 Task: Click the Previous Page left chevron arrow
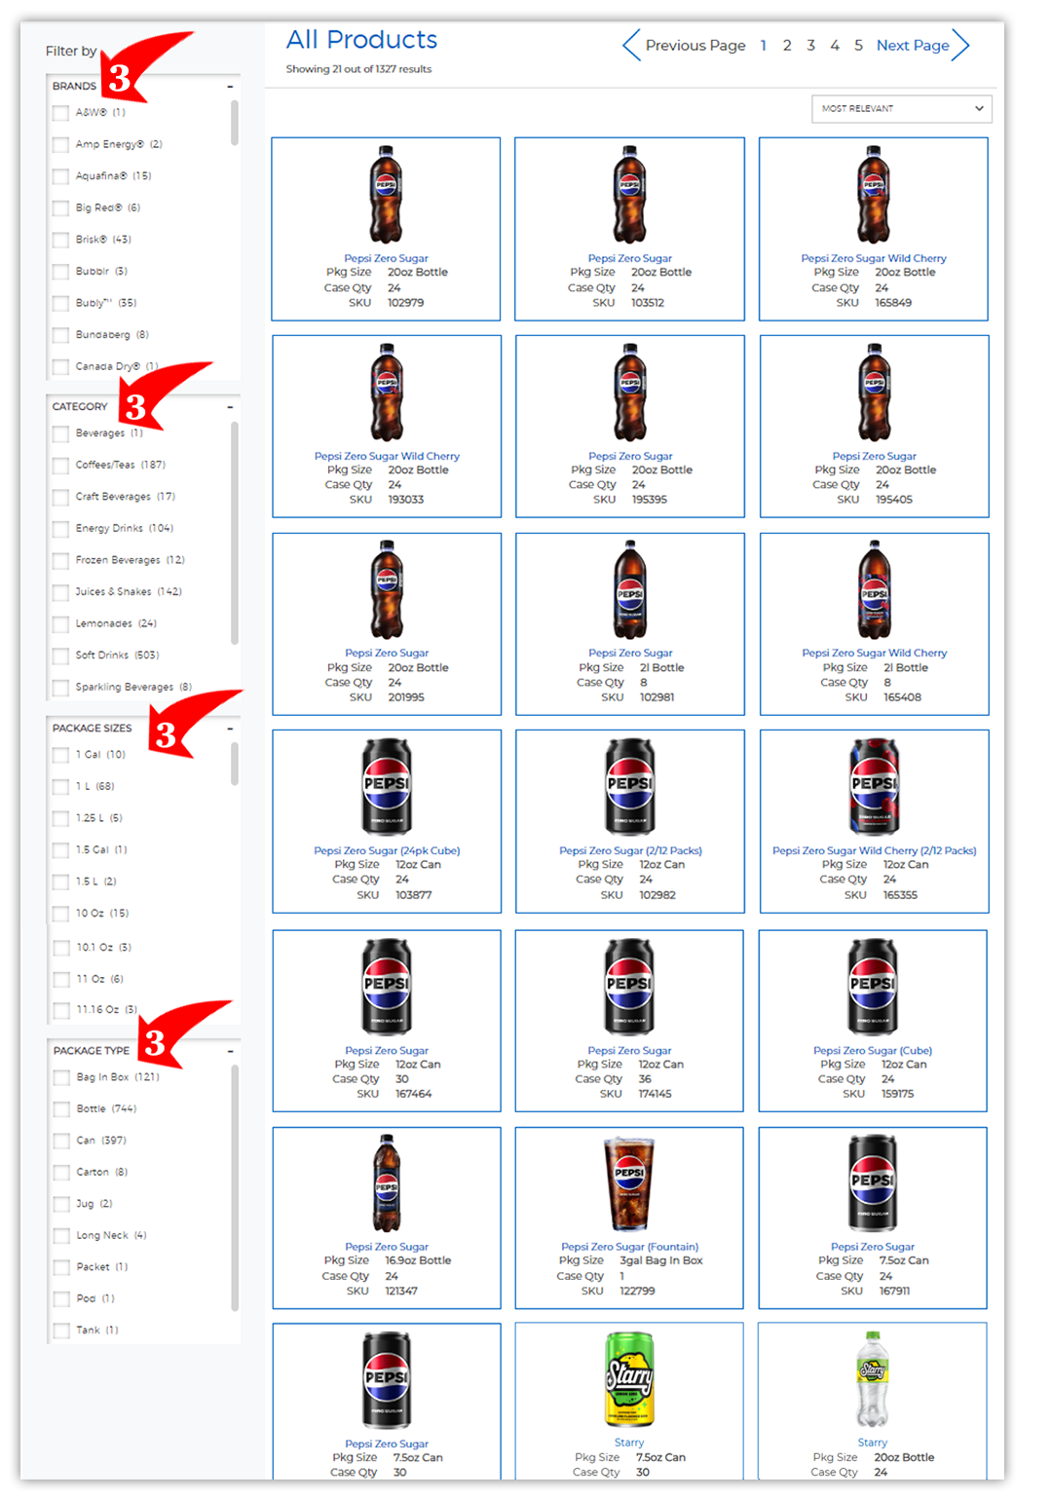(x=631, y=45)
